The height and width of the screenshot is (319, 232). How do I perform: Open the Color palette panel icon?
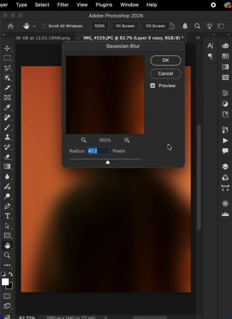225,46
